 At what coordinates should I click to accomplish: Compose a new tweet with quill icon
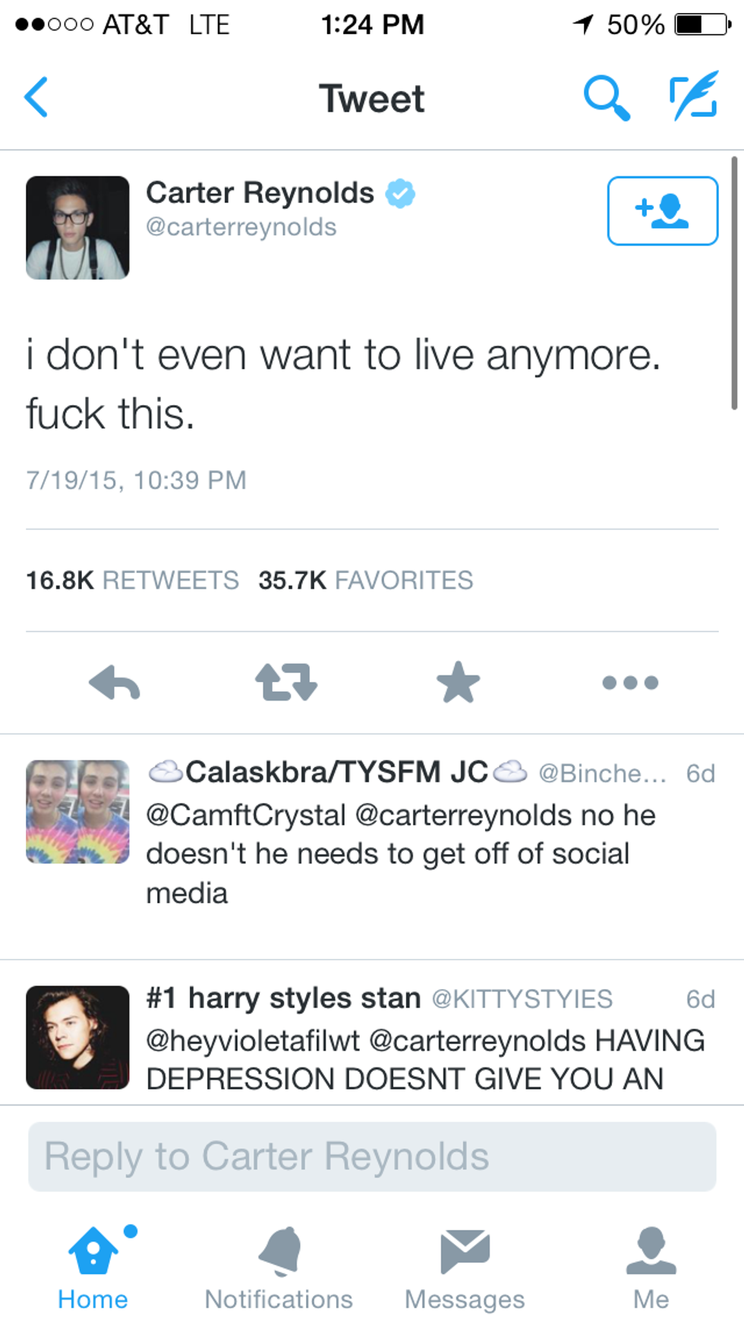pyautogui.click(x=694, y=96)
